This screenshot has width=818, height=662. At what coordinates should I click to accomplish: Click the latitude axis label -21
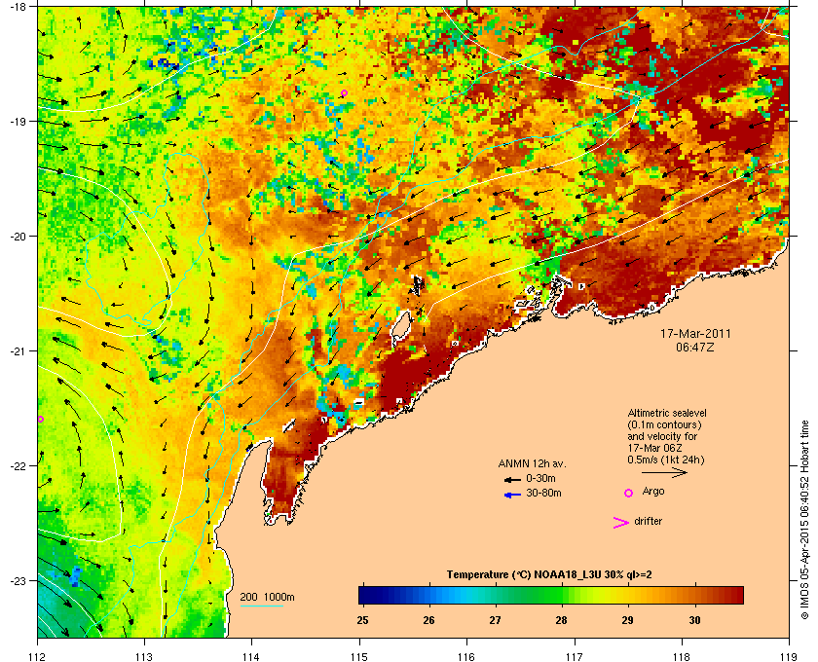[x=19, y=351]
